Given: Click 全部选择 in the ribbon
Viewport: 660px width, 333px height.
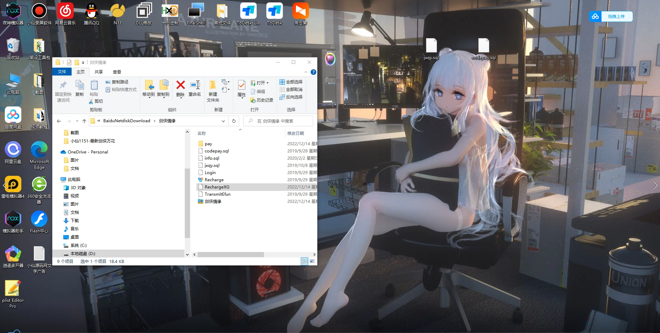Looking at the screenshot, I should (x=291, y=82).
